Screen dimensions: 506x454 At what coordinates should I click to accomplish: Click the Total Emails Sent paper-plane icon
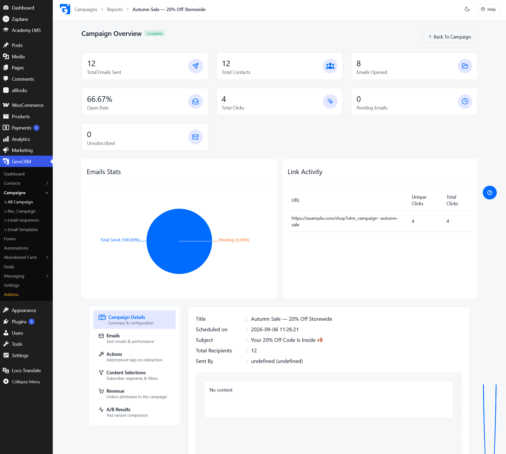(x=195, y=66)
